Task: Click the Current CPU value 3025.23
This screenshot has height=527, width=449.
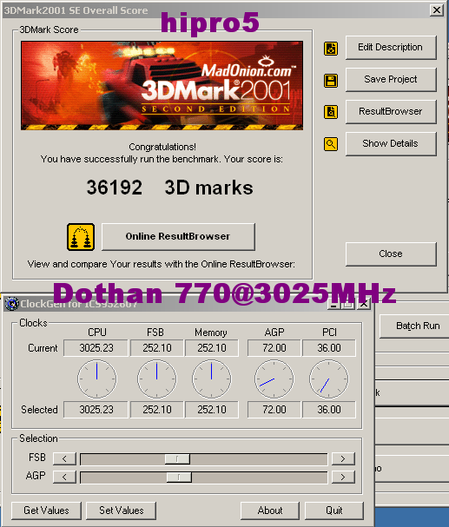Action: tap(96, 348)
